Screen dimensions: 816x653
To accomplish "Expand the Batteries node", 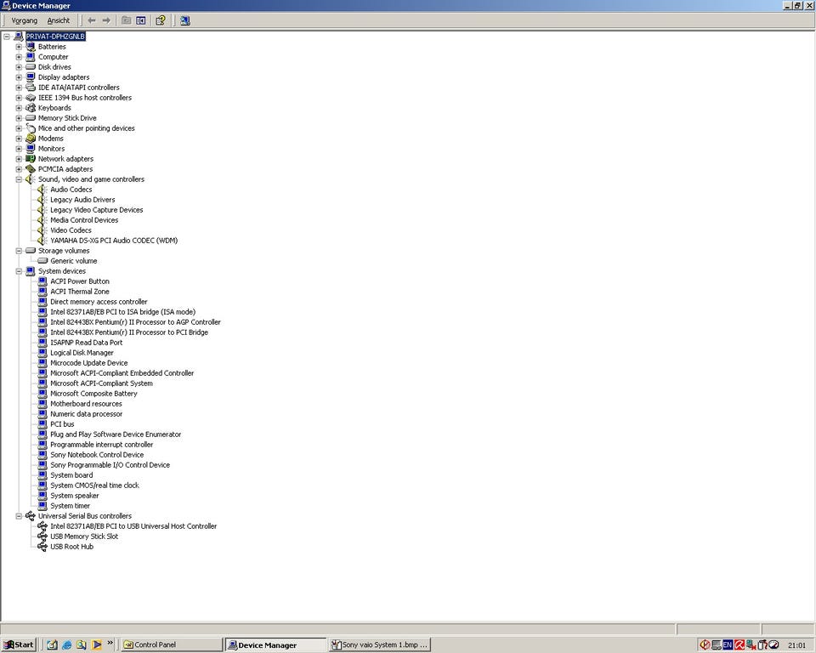I will point(19,47).
